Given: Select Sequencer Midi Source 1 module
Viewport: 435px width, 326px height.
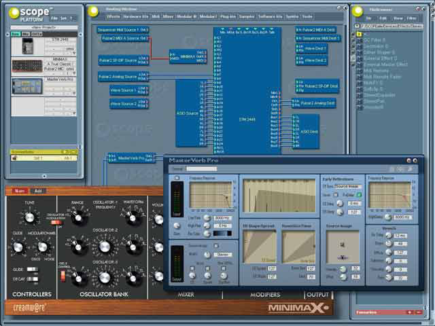Looking at the screenshot, I should coord(123,30).
